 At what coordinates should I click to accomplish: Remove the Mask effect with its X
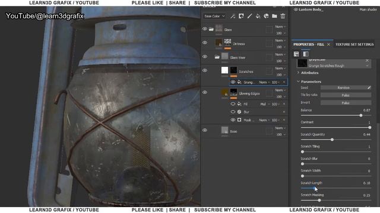284,120
